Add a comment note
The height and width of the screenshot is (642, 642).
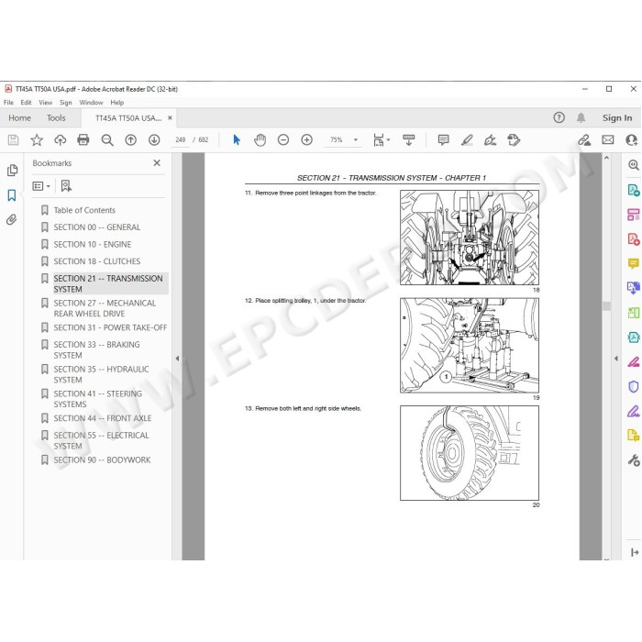(443, 140)
